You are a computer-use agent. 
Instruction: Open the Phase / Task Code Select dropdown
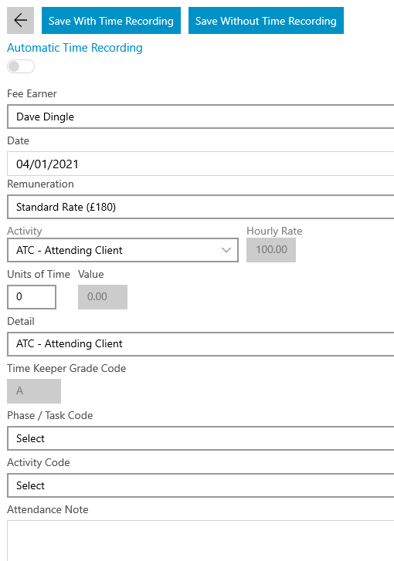(201, 438)
